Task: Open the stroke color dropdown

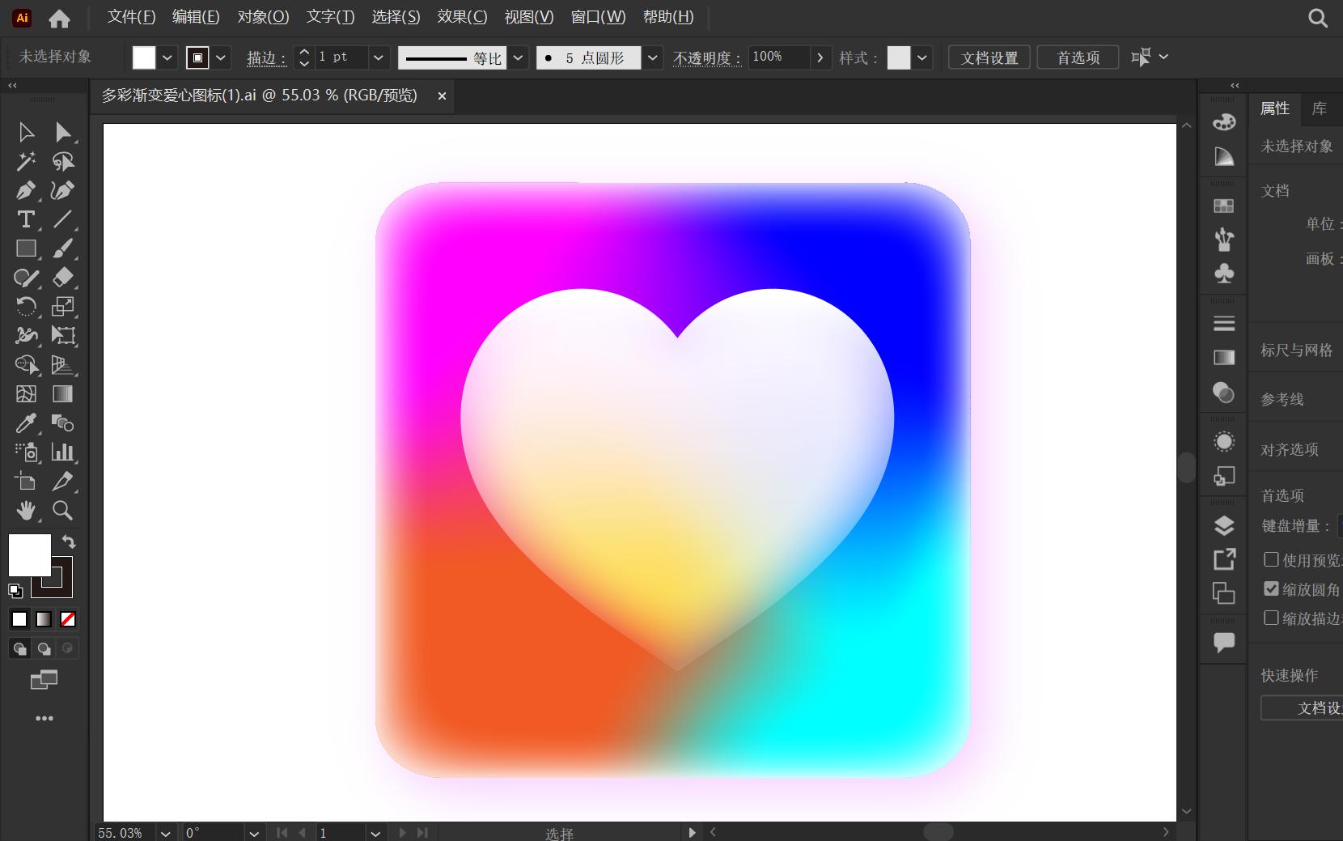Action: 221,57
